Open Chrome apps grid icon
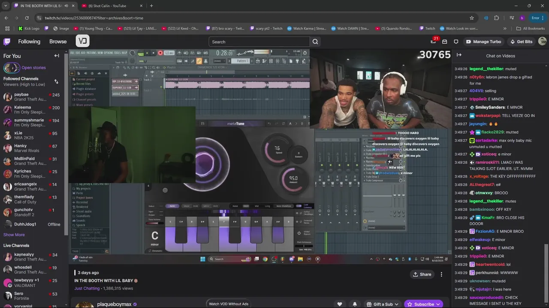Screen dimensions: 549x308 tap(7, 29)
